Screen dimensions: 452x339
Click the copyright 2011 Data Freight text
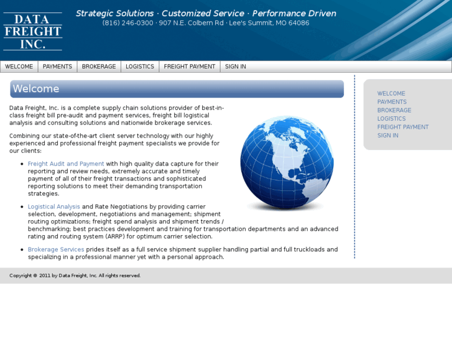75,276
